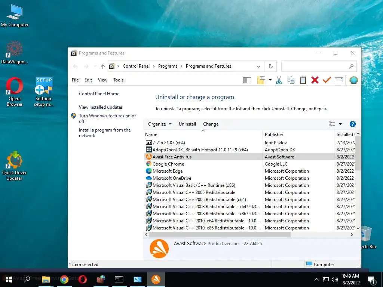This screenshot has height=287, width=383.
Task: Select Google Chrome in program list
Action: tap(249, 164)
